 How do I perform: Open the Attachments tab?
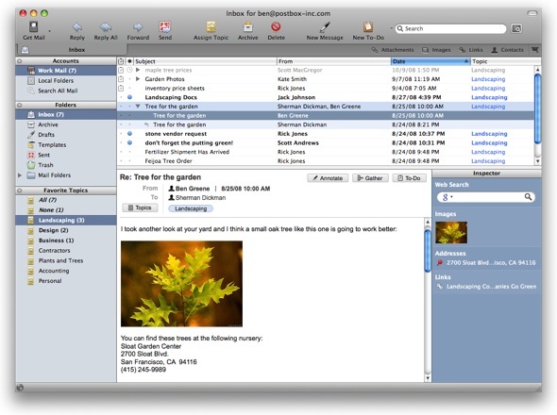click(x=393, y=50)
